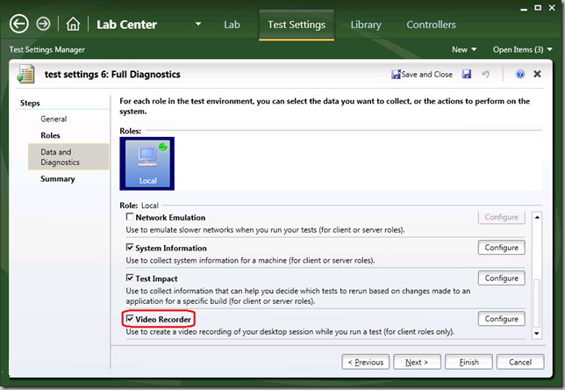Screen dimensions: 565x390
Task: Click the Cancel button
Action: (x=520, y=362)
